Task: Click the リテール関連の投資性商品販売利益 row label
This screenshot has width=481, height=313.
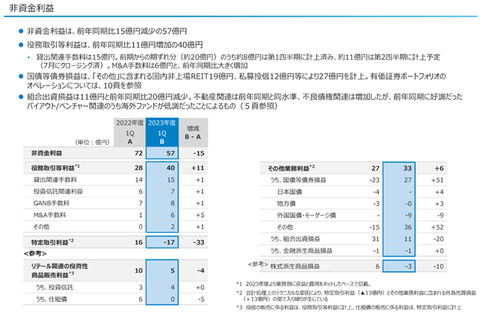Action: 60,271
